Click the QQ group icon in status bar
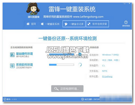 click(x=83, y=99)
